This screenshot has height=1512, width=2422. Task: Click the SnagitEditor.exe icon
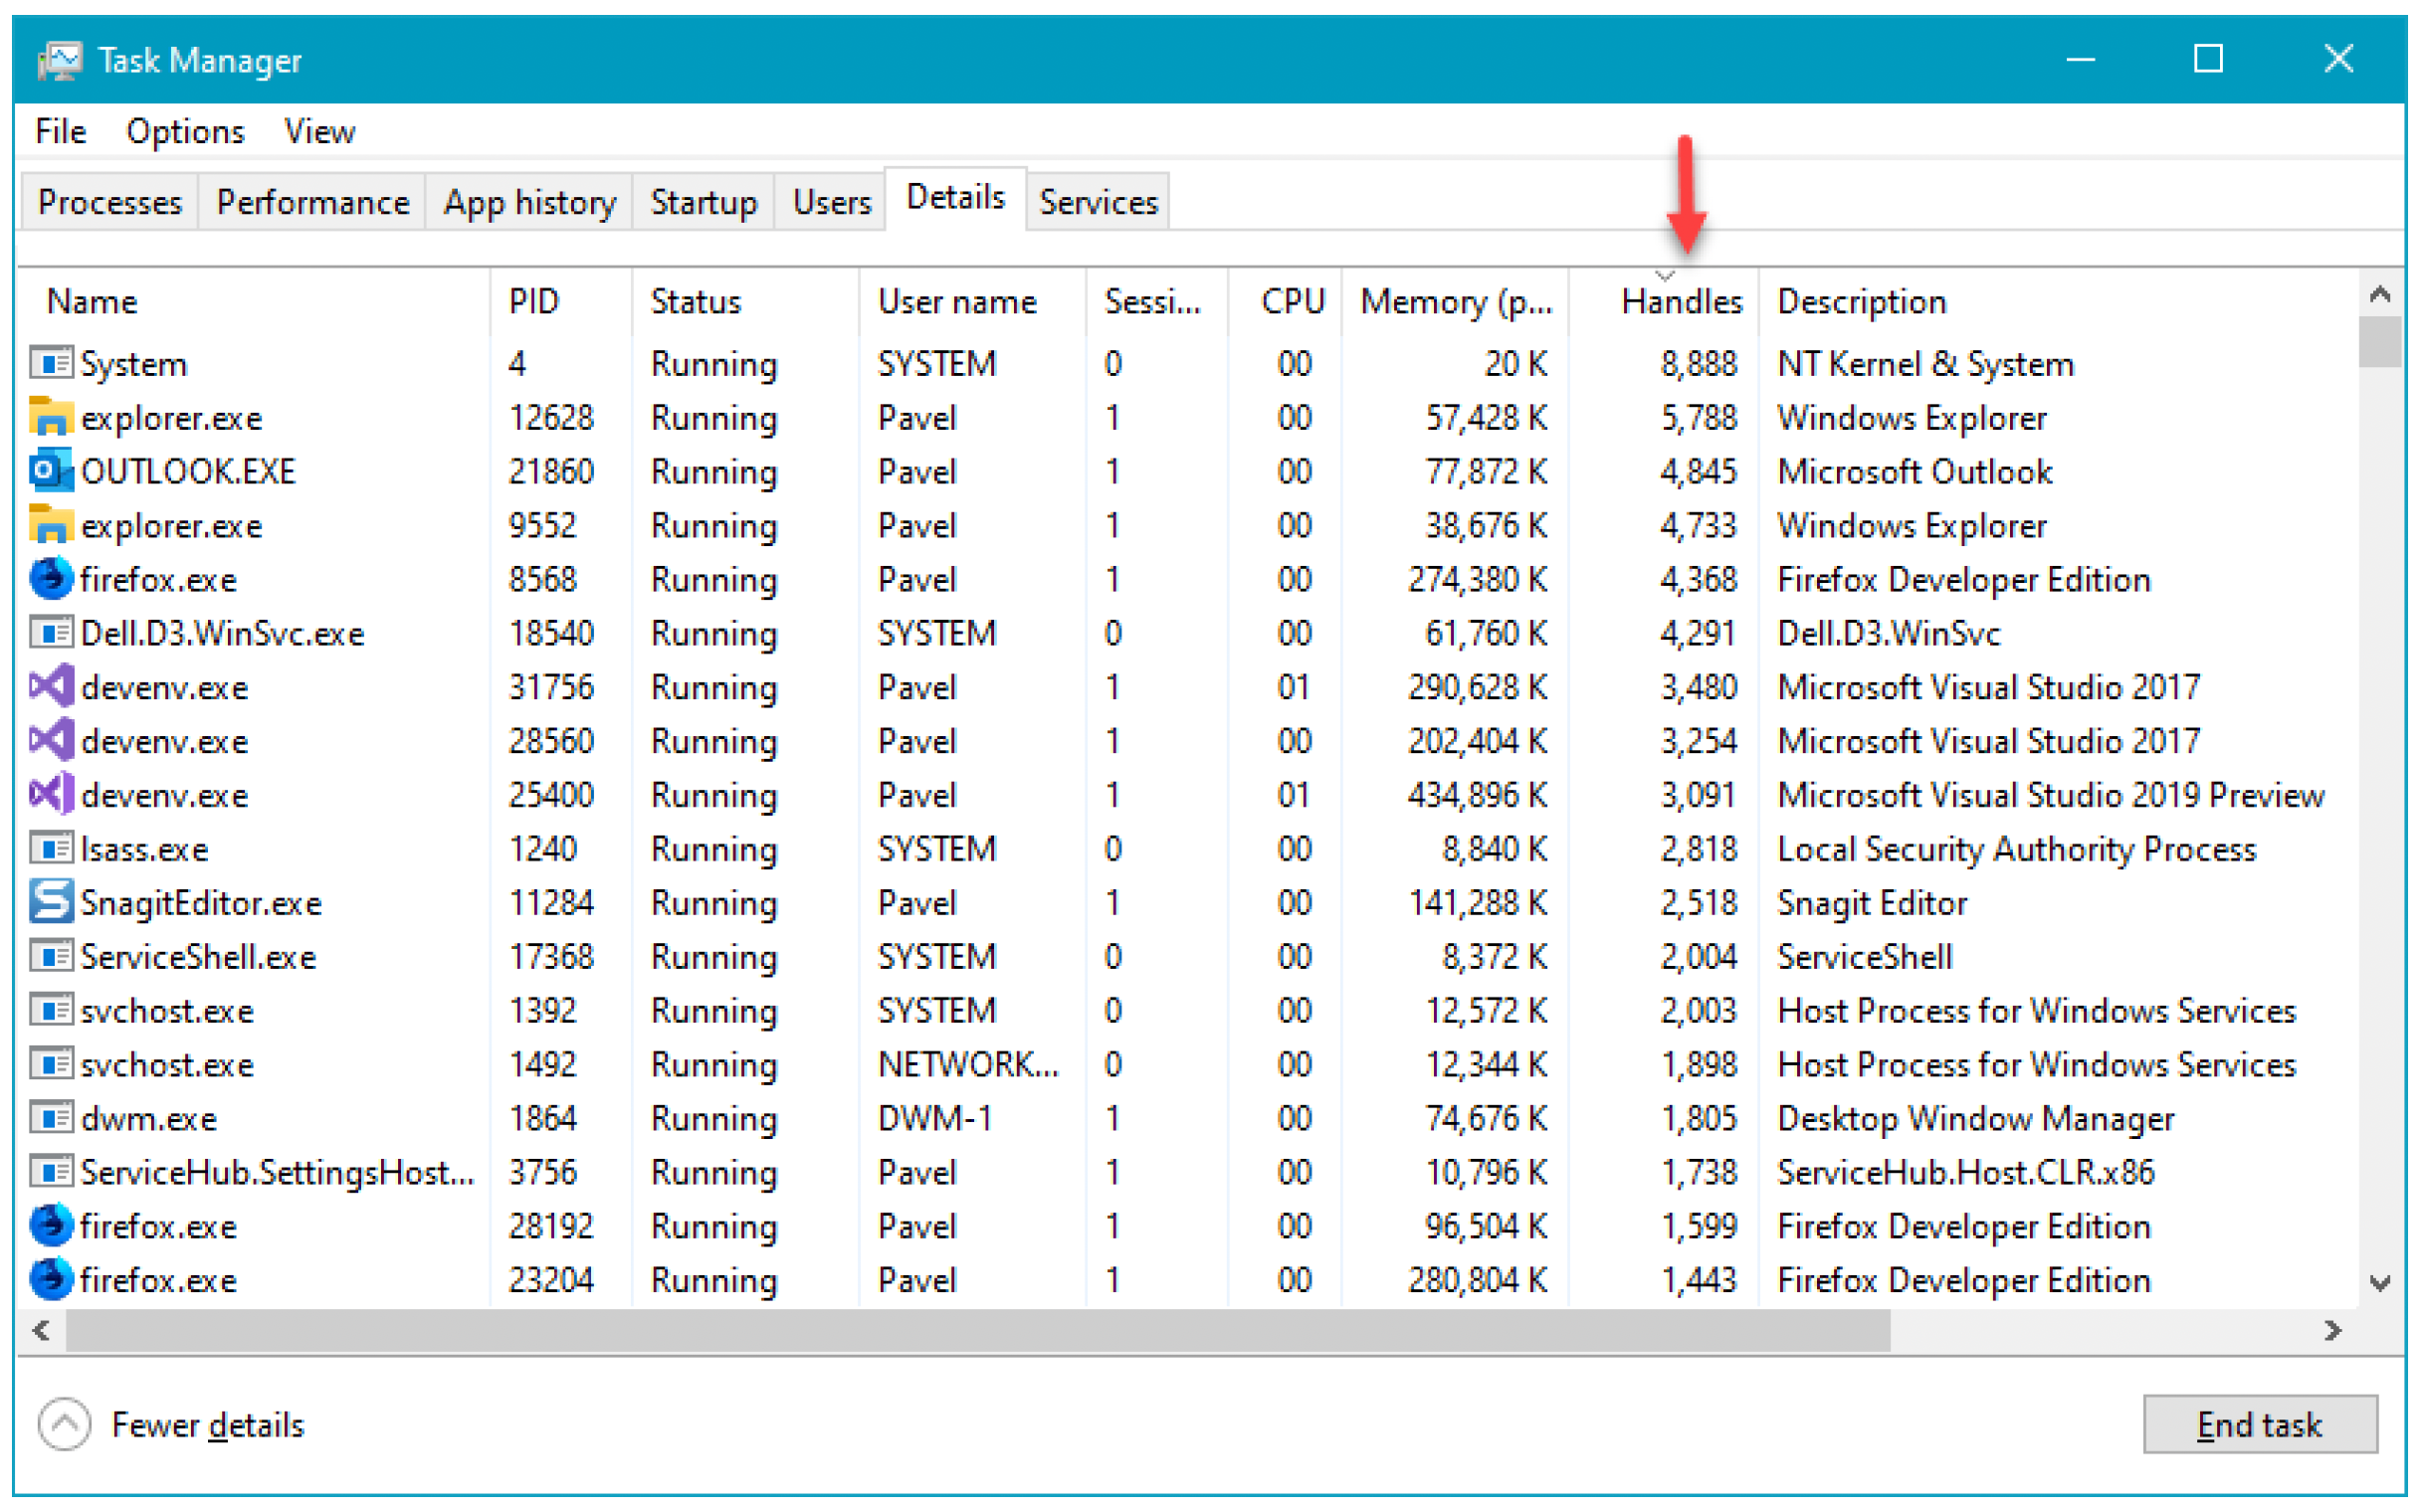pos(51,903)
